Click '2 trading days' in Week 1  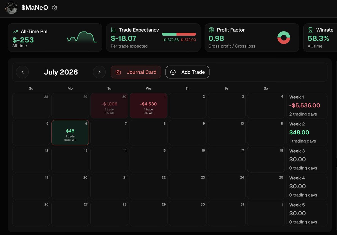(x=303, y=114)
